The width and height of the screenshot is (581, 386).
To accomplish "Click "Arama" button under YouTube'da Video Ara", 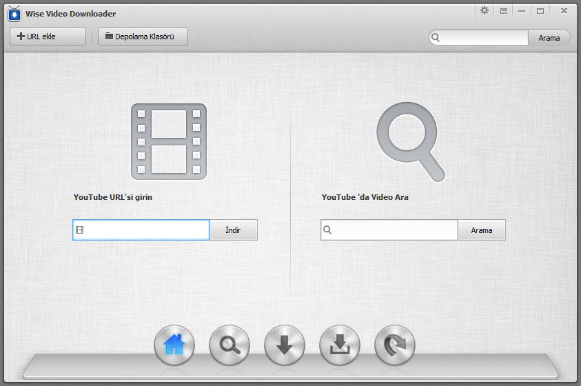I will pos(481,230).
